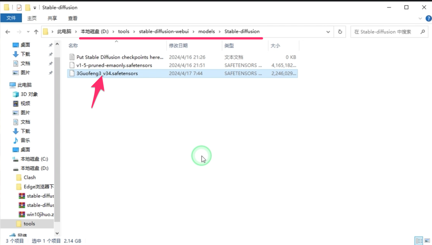Click tools breadcrumb segment
This screenshot has height=245, width=432.
point(124,32)
